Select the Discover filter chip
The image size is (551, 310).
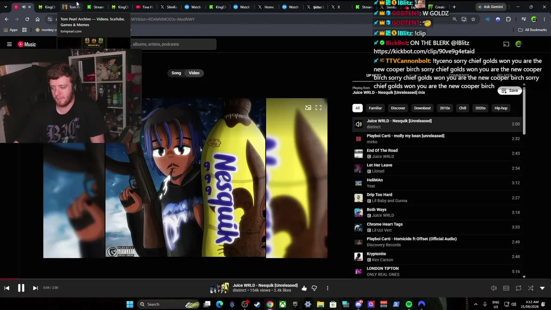tap(398, 108)
